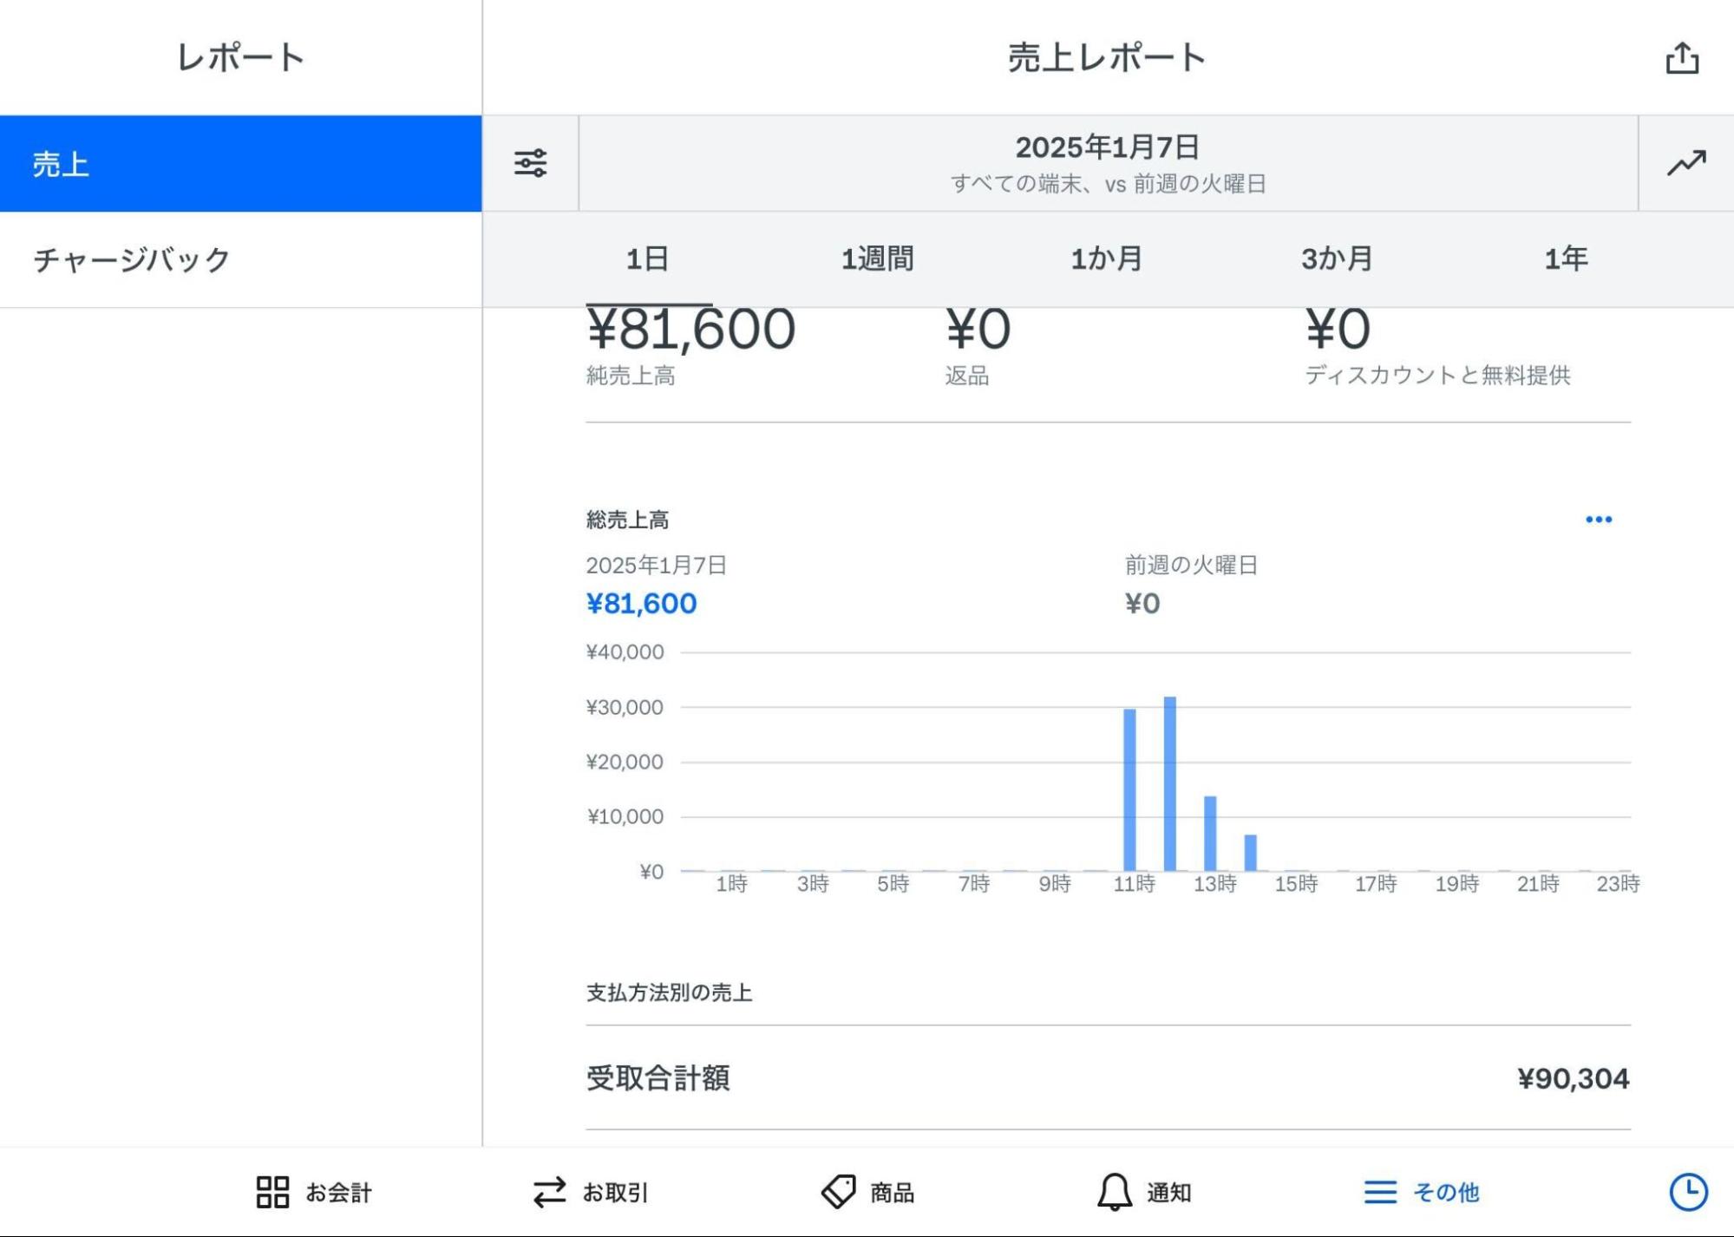Open the 総売上高 options menu (three dots)
1734x1237 pixels.
pyautogui.click(x=1600, y=519)
